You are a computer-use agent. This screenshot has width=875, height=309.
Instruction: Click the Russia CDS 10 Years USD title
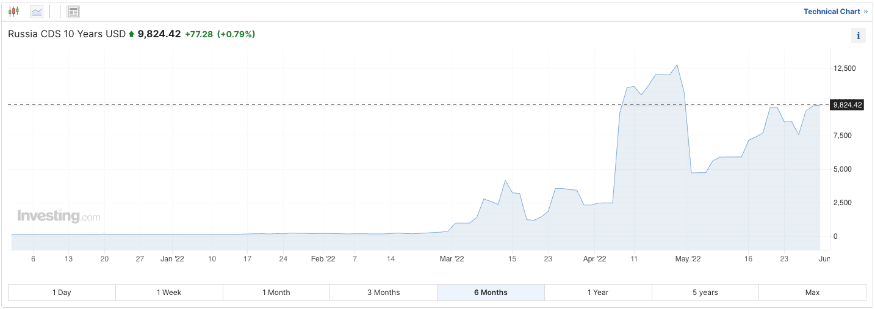(x=67, y=34)
